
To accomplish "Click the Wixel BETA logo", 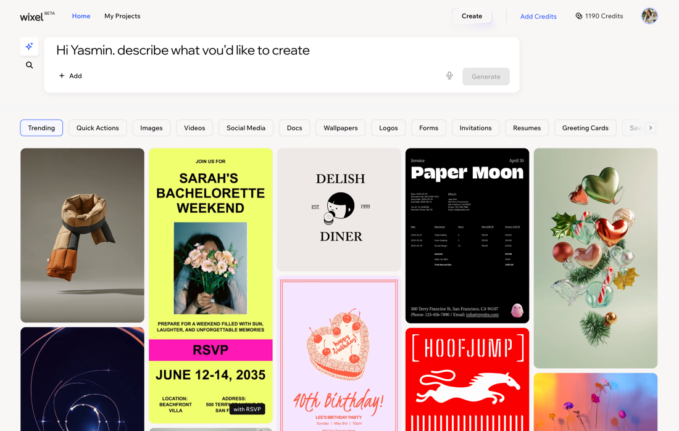I will click(33, 17).
